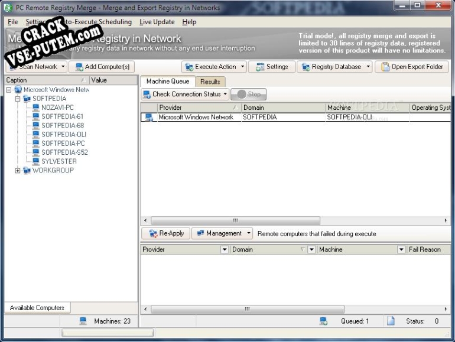Click the Add Computer(s) button

pyautogui.click(x=102, y=67)
